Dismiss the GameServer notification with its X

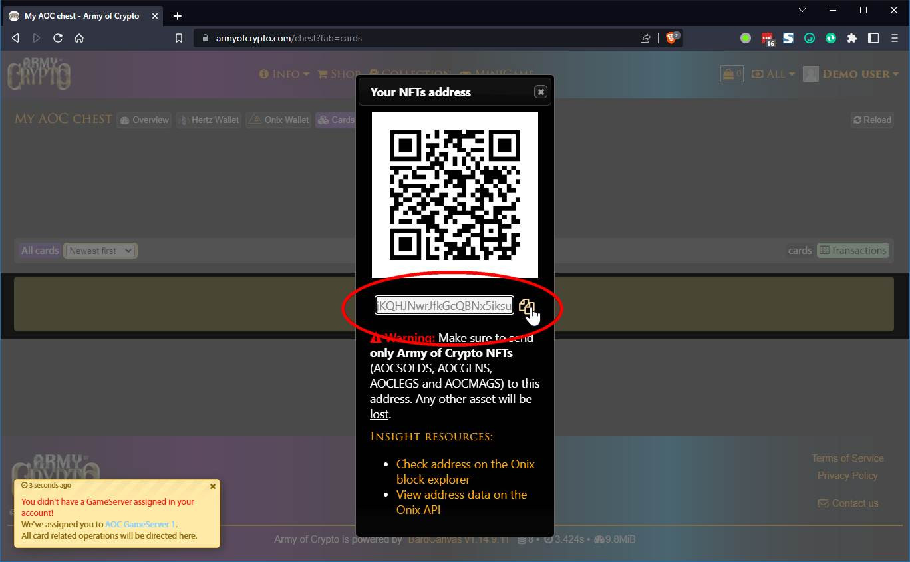click(213, 486)
